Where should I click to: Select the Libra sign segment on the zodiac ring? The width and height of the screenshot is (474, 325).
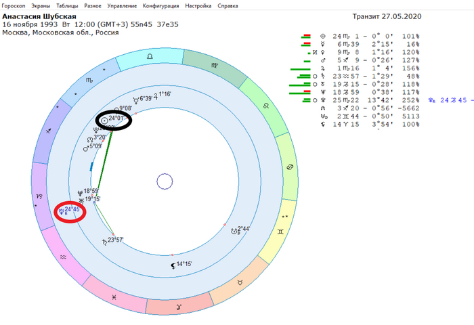(150, 56)
